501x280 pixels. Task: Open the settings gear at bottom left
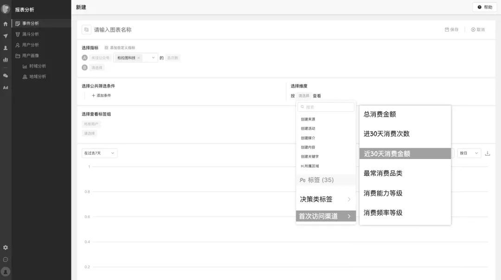[x=6, y=247]
